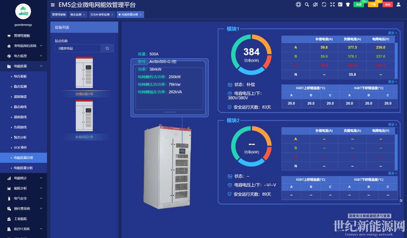The height and width of the screenshot is (238, 407).
Task: Open 电能质量分析 submenu item
Action: (23, 168)
